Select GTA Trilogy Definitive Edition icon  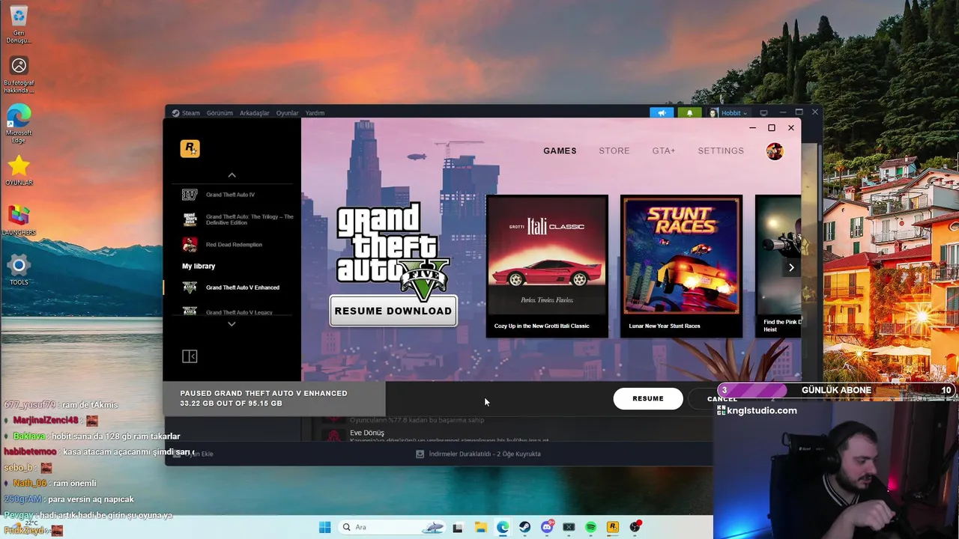pos(190,219)
